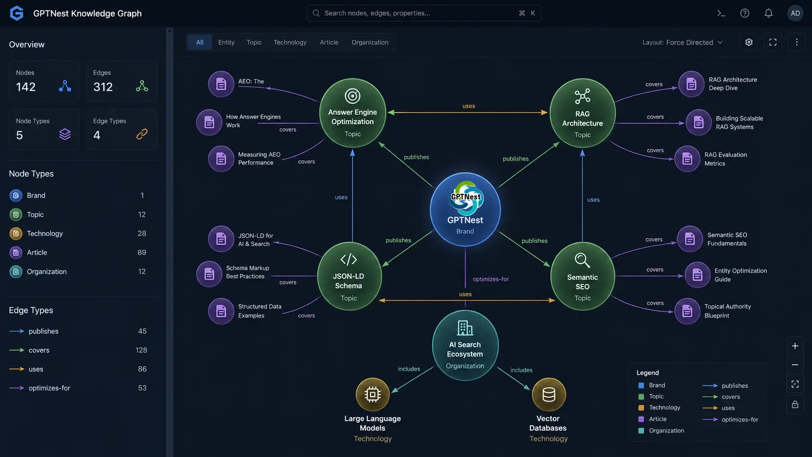Click the GPTNest logo icon
Screen dimensions: 812x457
point(17,13)
